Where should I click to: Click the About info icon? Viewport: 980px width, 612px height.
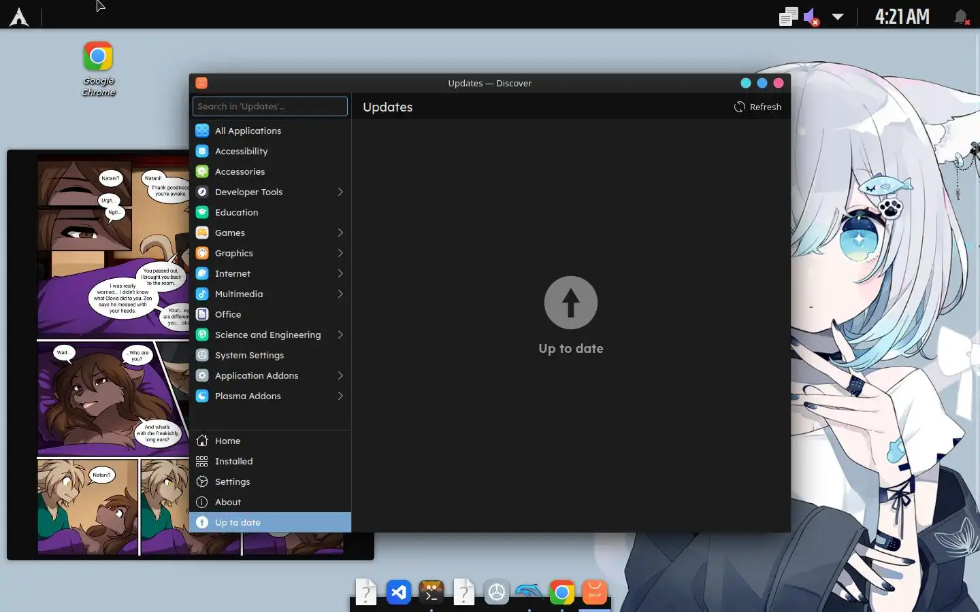pos(202,502)
